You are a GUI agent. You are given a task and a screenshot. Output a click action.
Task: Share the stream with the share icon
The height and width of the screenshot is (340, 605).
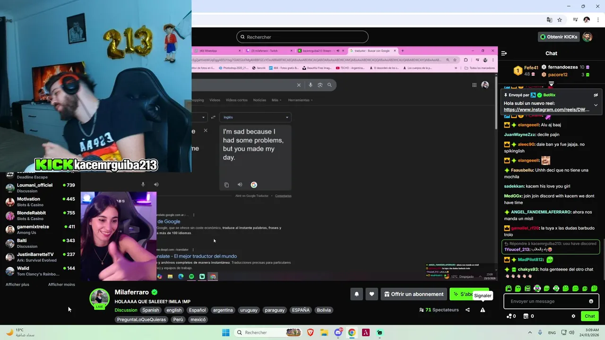coord(467,310)
